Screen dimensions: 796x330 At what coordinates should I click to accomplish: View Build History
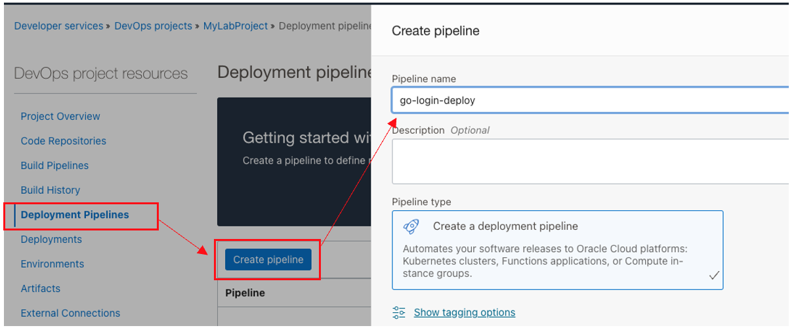point(50,190)
